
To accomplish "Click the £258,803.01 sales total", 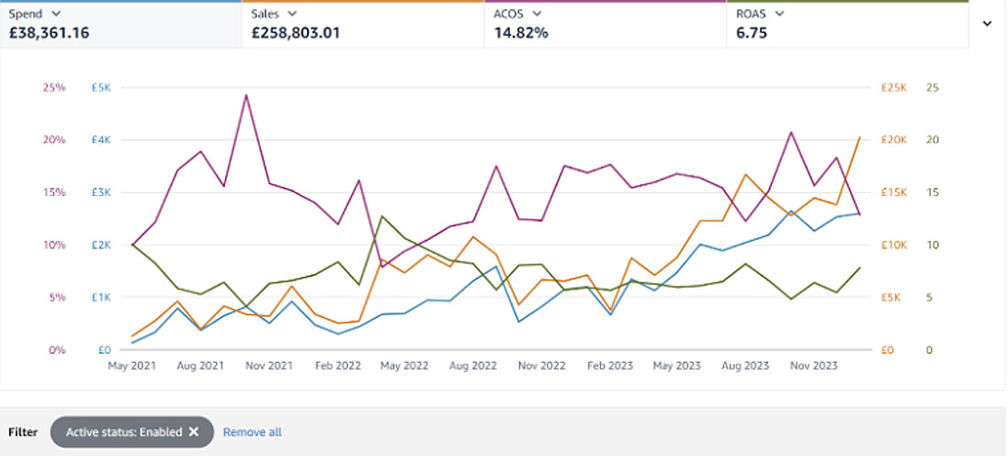I will (295, 33).
